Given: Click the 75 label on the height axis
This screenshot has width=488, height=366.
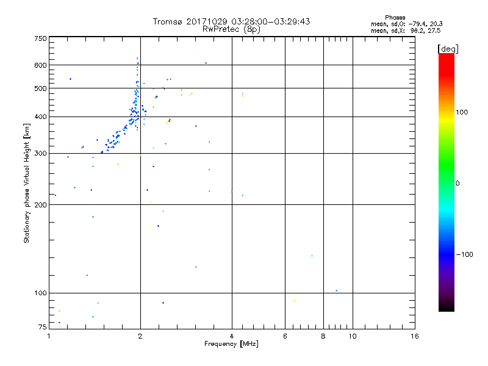Looking at the screenshot, I should pyautogui.click(x=41, y=328).
